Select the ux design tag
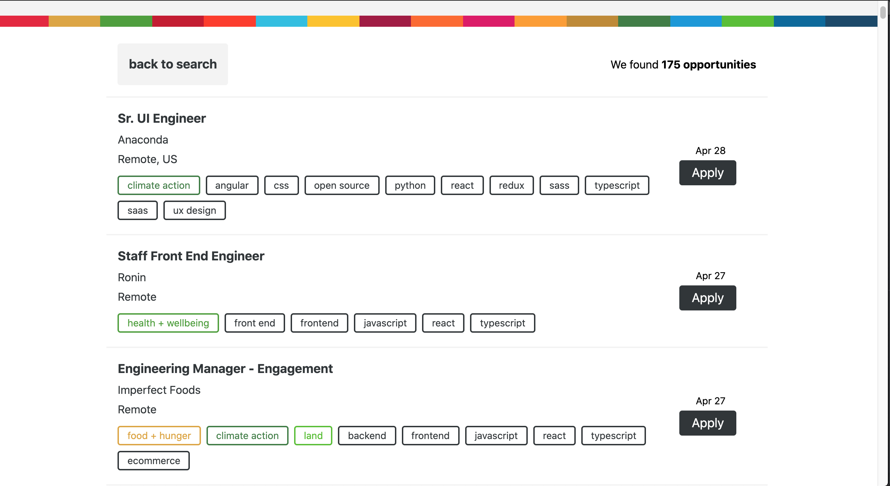 tap(194, 210)
